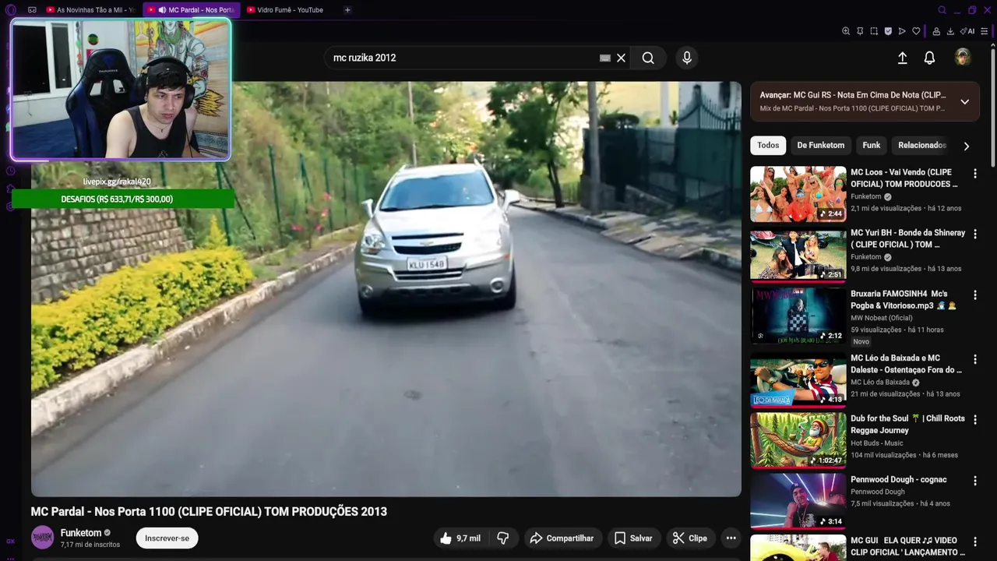
Task: Click the pin icon in address bar
Action: (860, 31)
